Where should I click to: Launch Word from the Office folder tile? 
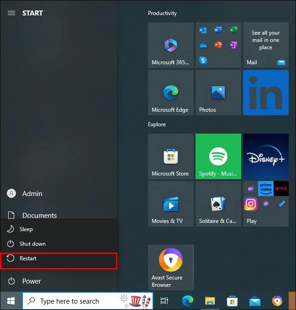(218, 30)
